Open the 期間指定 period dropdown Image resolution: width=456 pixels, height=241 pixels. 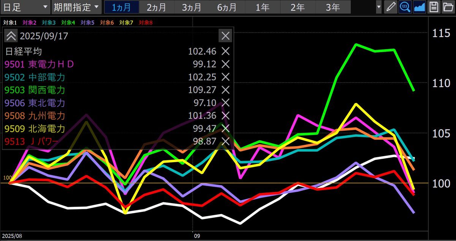pos(76,7)
